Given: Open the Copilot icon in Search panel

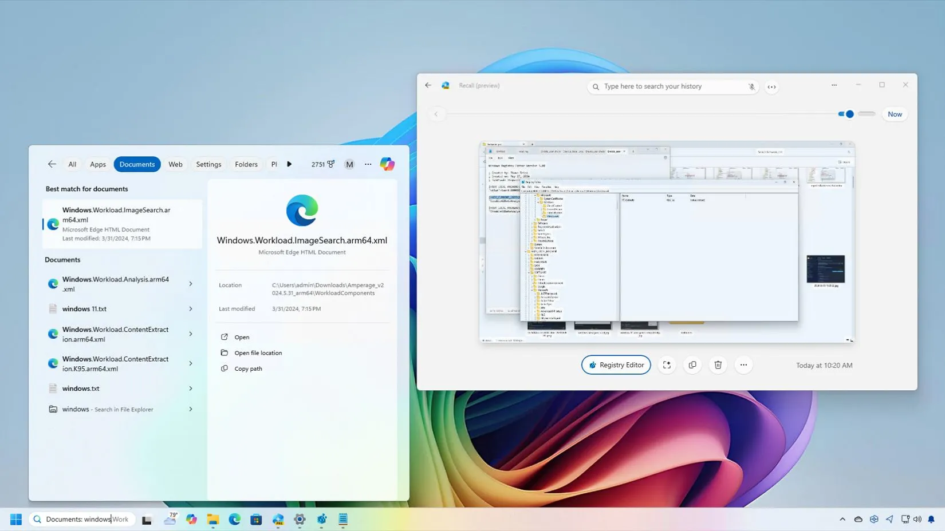Looking at the screenshot, I should pos(387,164).
